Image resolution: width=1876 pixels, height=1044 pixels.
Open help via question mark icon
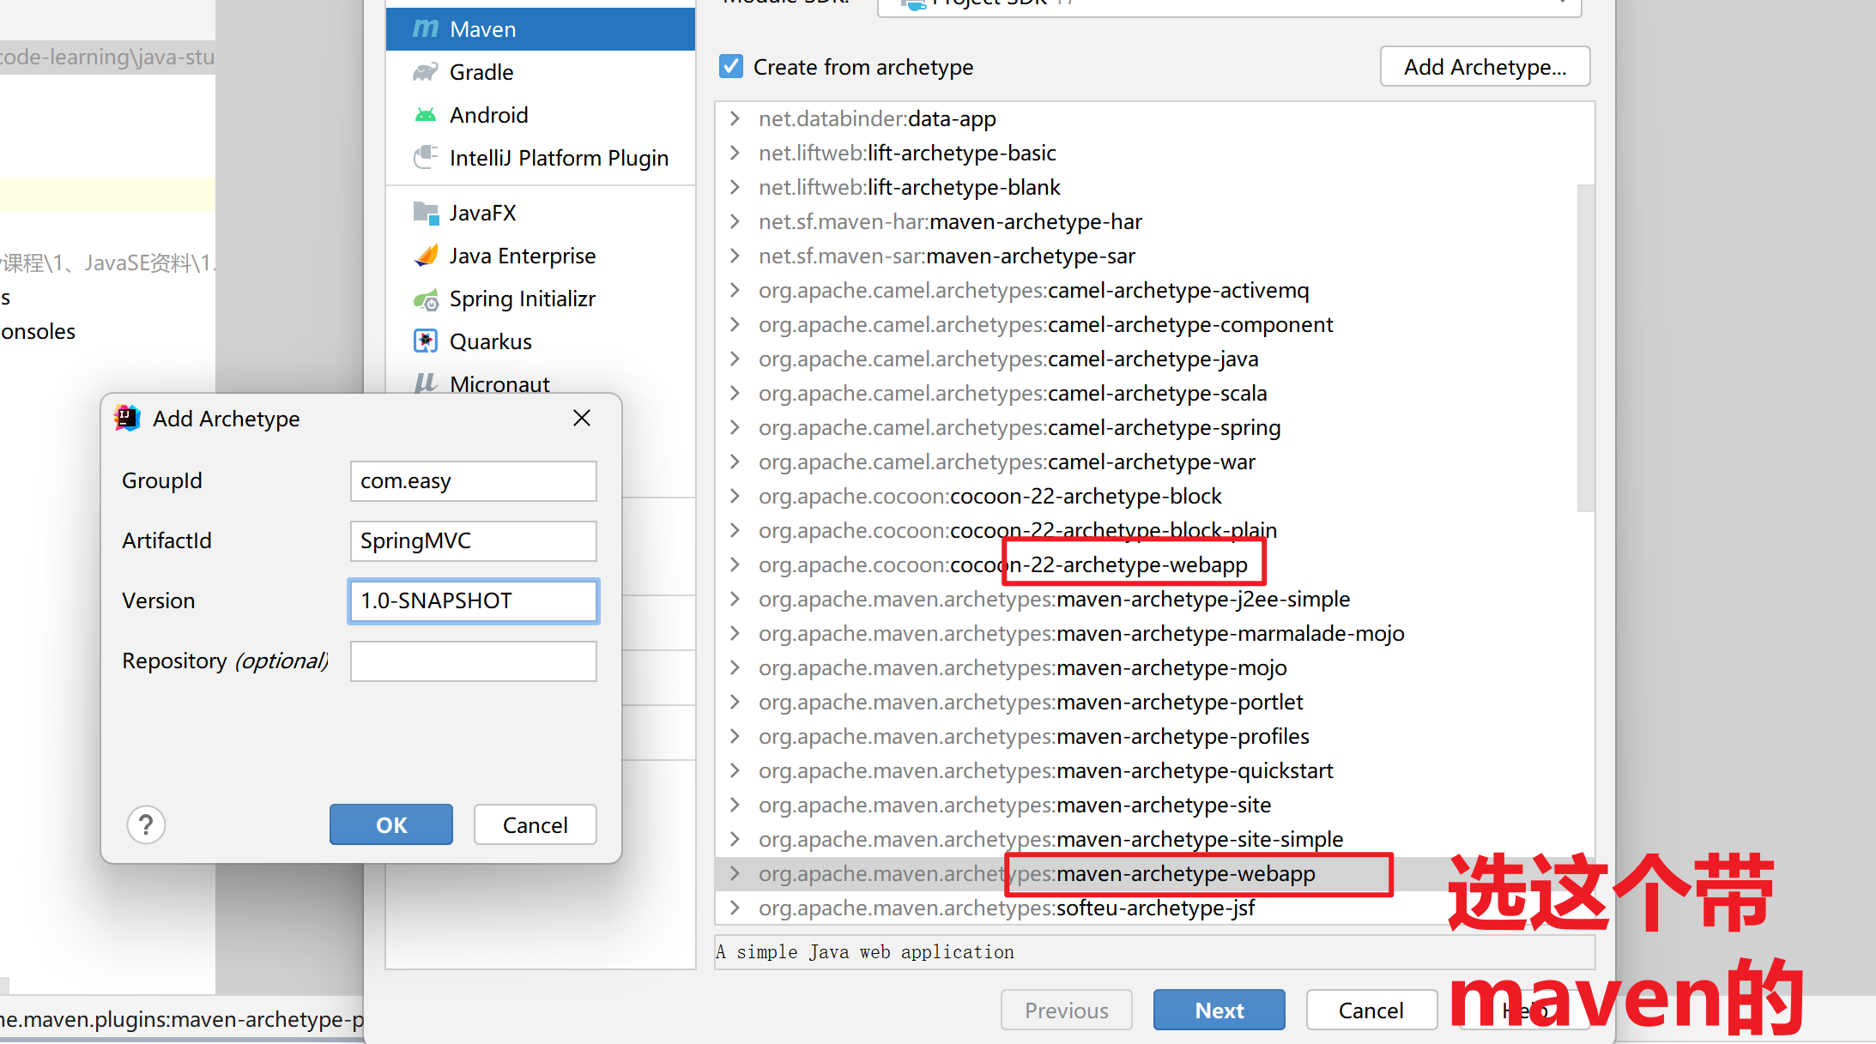[146, 825]
